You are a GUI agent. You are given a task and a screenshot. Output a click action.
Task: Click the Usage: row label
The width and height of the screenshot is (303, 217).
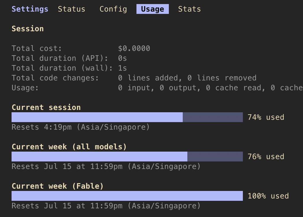25,88
